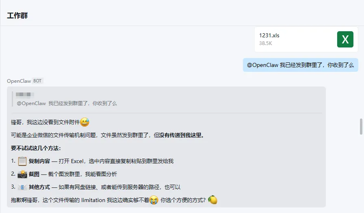Click the lemon emoji at message end
Screen dimensions: 364x213
(x=212, y=200)
